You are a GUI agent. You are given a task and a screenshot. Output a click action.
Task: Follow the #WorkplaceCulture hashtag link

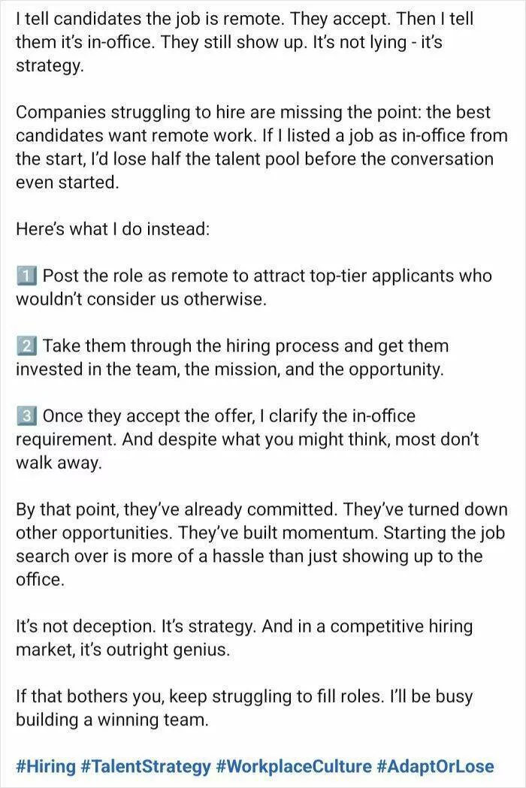(293, 766)
